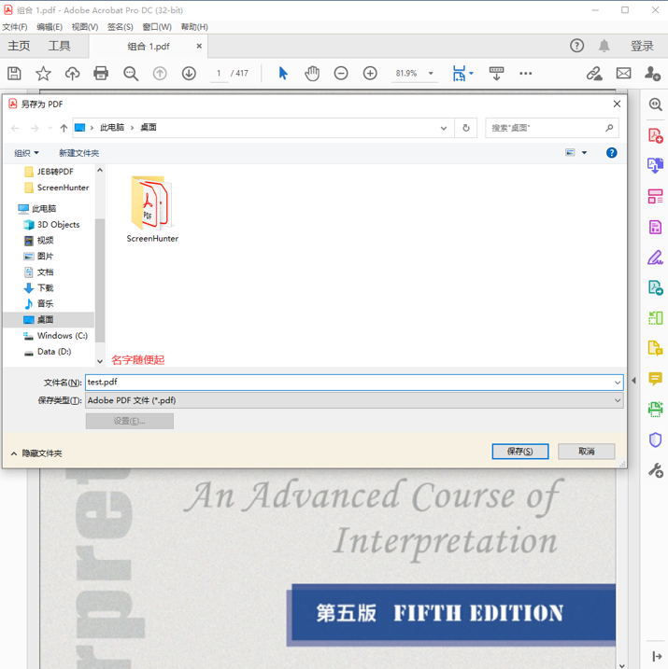Click the 新建文件夹 button
Screen dimensions: 668x669
(79, 153)
